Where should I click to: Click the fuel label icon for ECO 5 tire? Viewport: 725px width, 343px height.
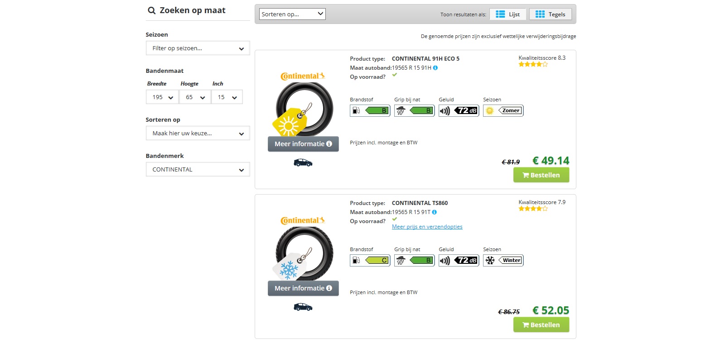tap(356, 110)
